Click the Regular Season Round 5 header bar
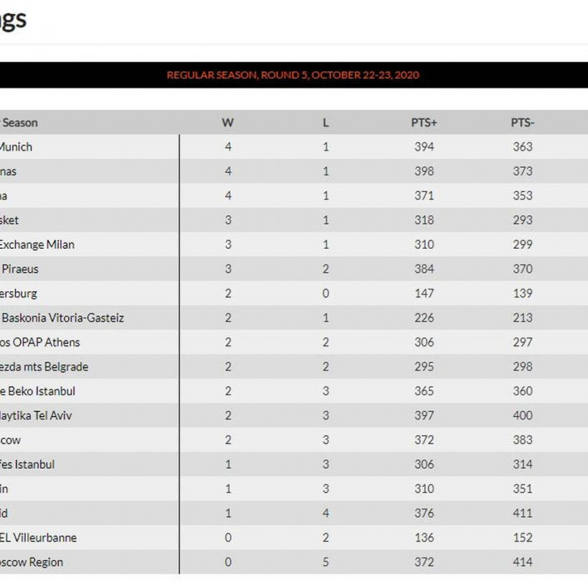The image size is (588, 588). coord(293,75)
